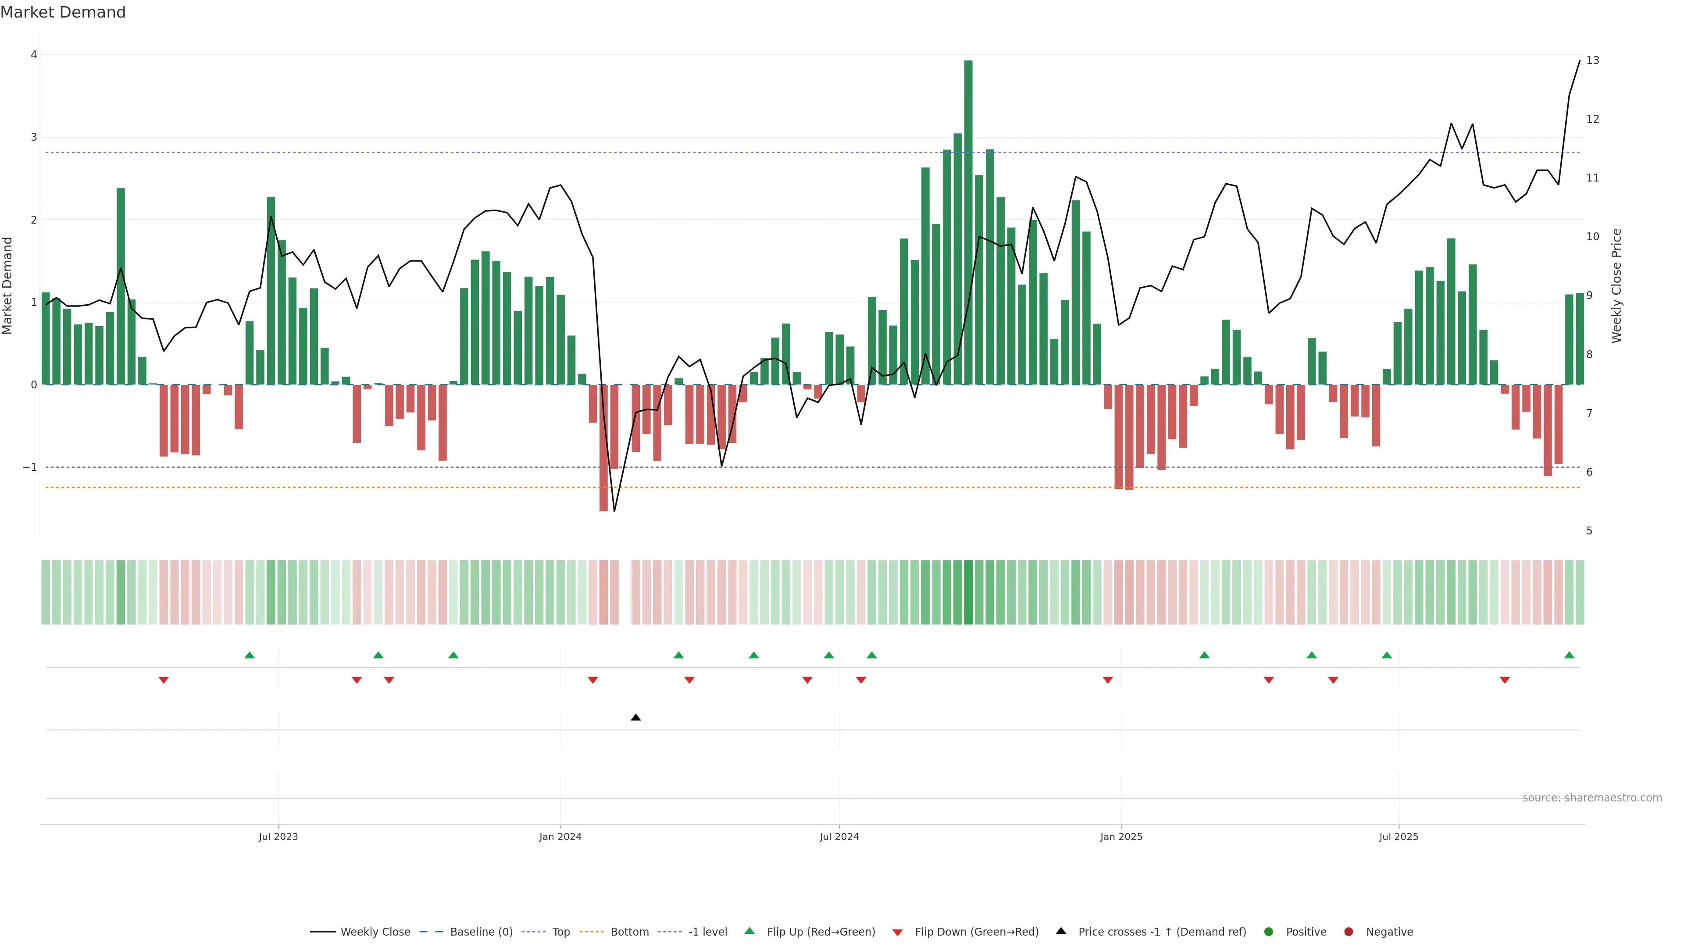Screen dimensions: 1684x947
Task: Click the green Positive legend dot
Action: pos(1269,931)
